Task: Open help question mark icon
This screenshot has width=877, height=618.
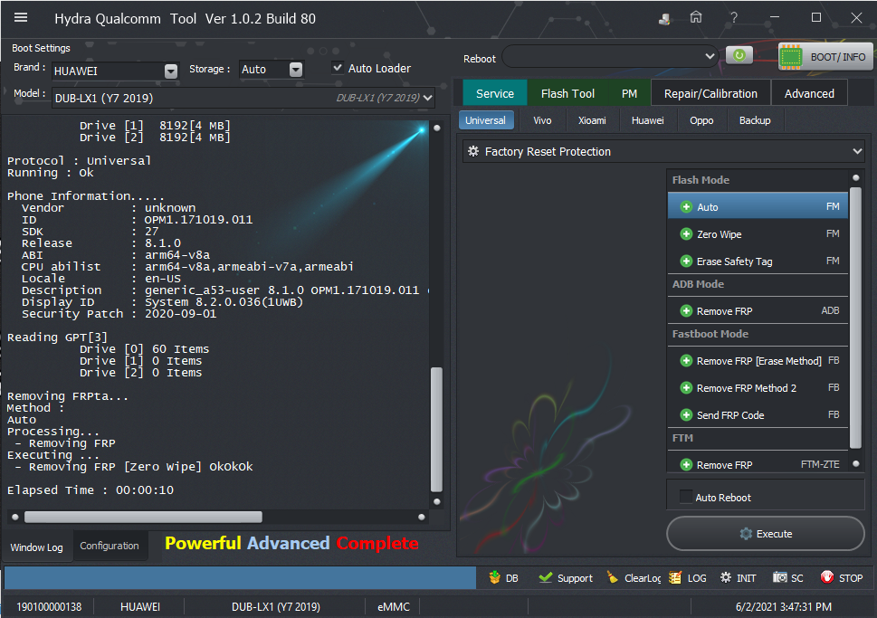Action: pyautogui.click(x=734, y=18)
